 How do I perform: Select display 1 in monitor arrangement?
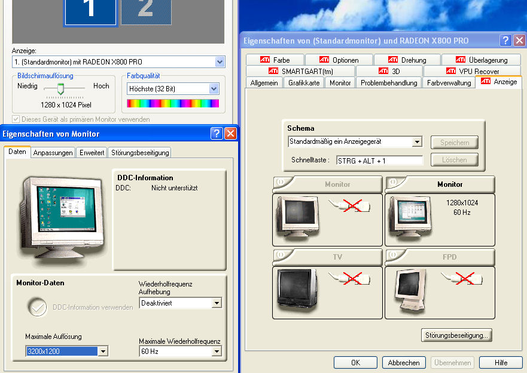click(90, 12)
